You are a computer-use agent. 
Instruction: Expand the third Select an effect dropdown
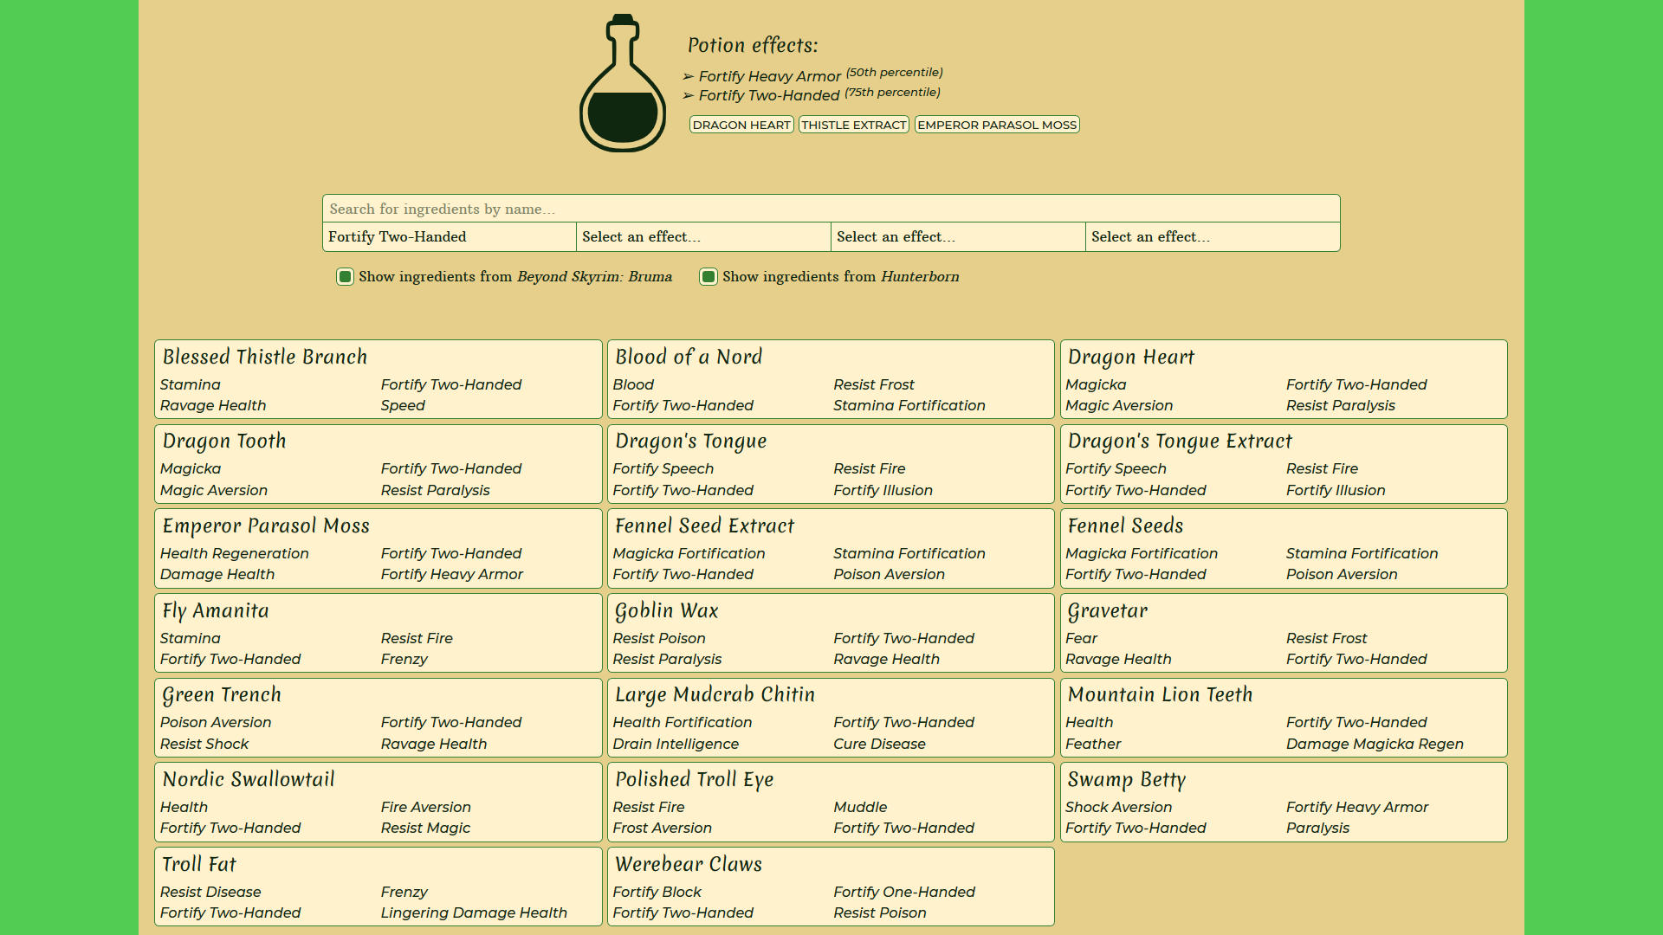pyautogui.click(x=957, y=237)
